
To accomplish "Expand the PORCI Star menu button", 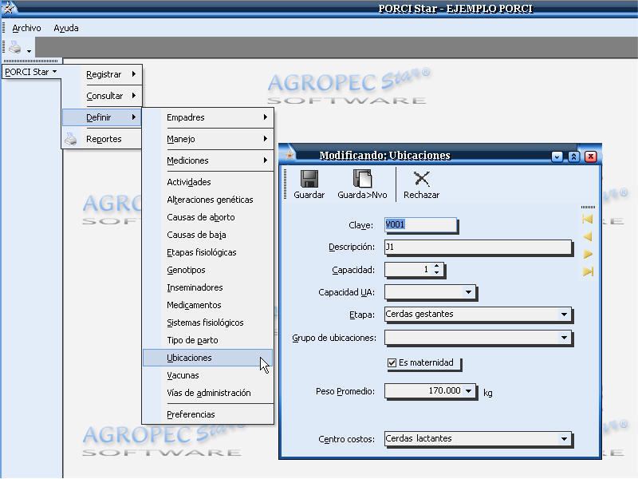I will [x=31, y=72].
